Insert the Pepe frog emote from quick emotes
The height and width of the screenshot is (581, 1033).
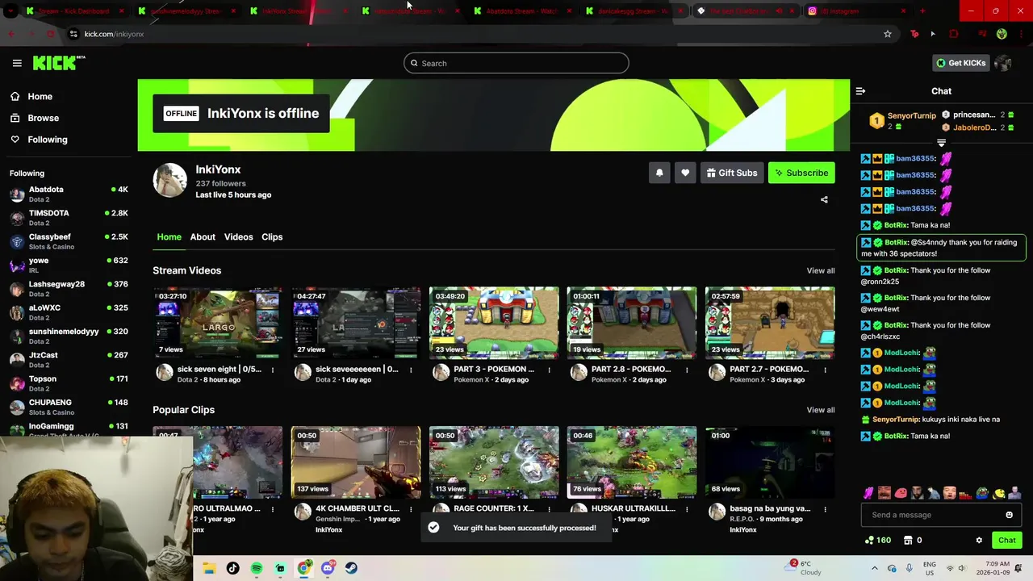(x=983, y=493)
